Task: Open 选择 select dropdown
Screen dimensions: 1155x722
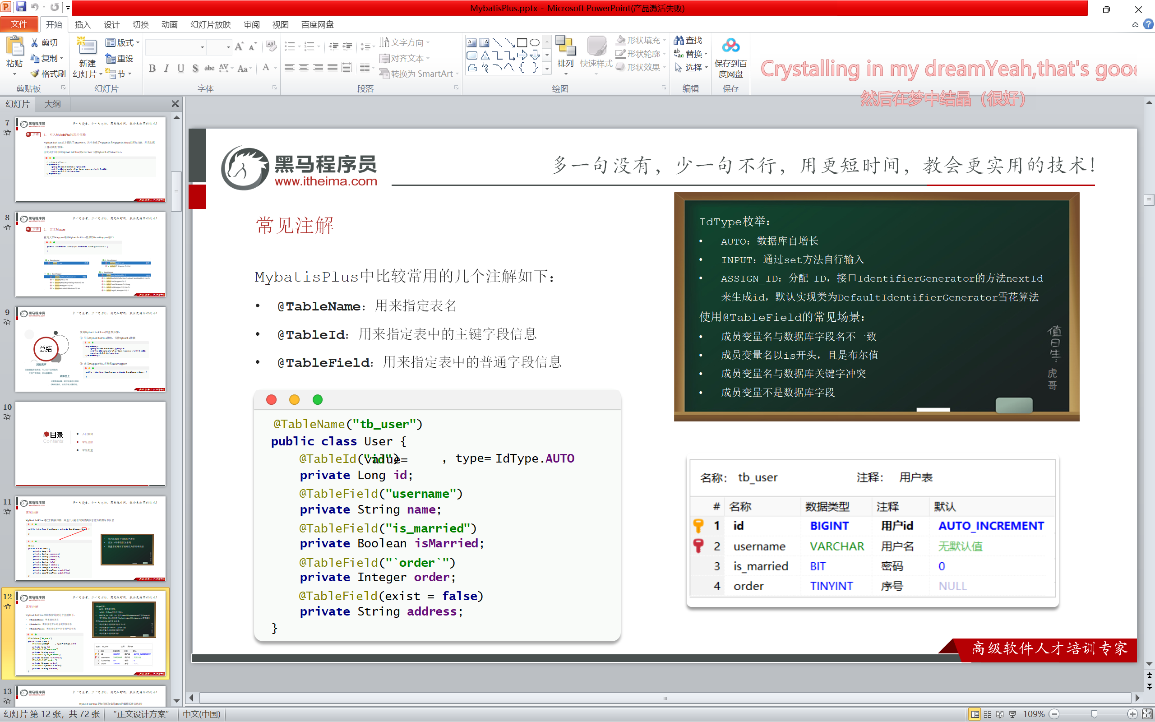Action: [x=691, y=67]
